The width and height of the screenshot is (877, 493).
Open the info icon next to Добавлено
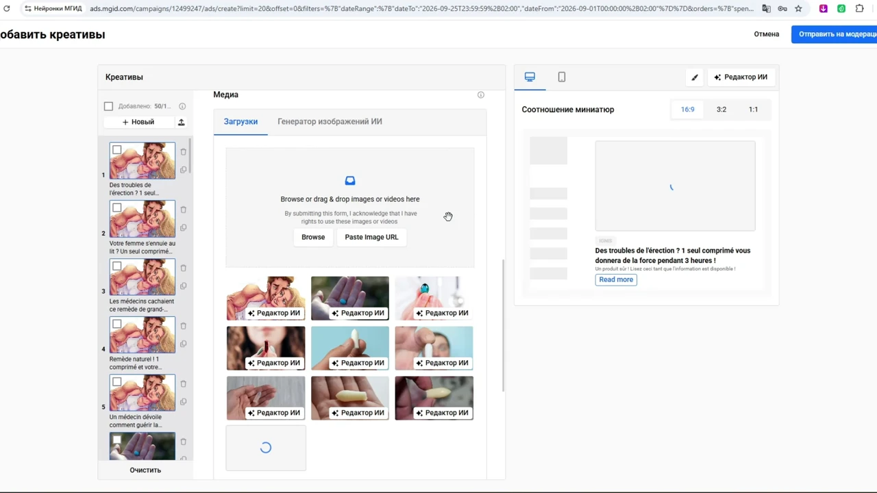coord(182,106)
